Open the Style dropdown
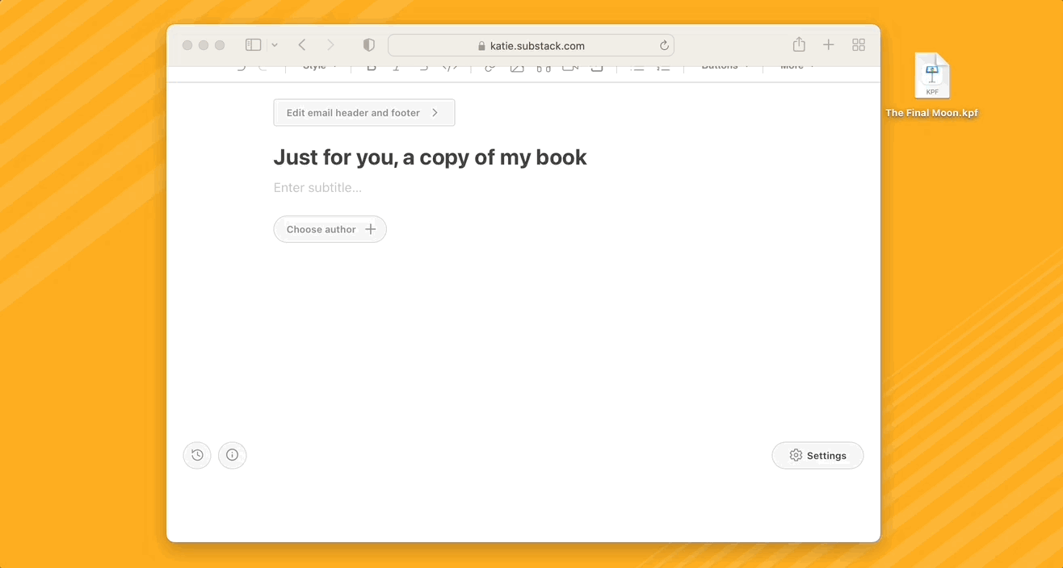The height and width of the screenshot is (568, 1063). coord(317,67)
